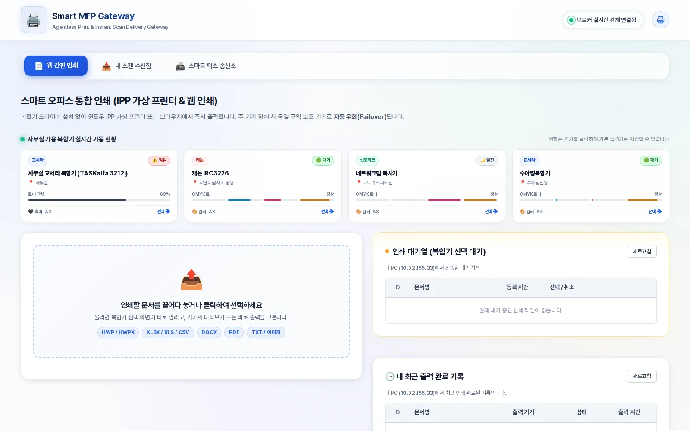Click the clock icon beside 내 최근 출력 완료 기록

click(x=390, y=377)
